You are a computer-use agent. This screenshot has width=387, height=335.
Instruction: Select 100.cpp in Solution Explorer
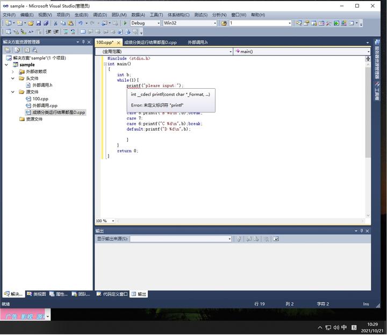click(x=40, y=99)
